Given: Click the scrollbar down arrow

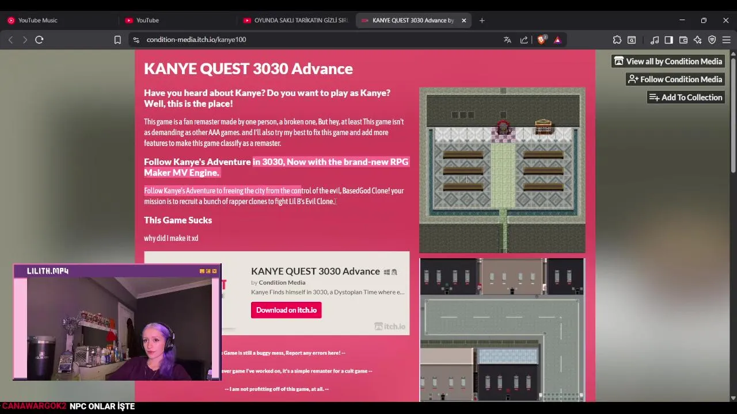Looking at the screenshot, I should (x=733, y=398).
